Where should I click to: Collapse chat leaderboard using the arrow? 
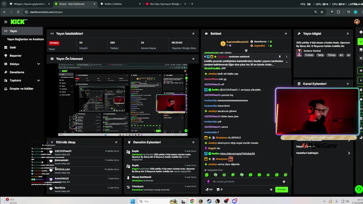(246, 51)
